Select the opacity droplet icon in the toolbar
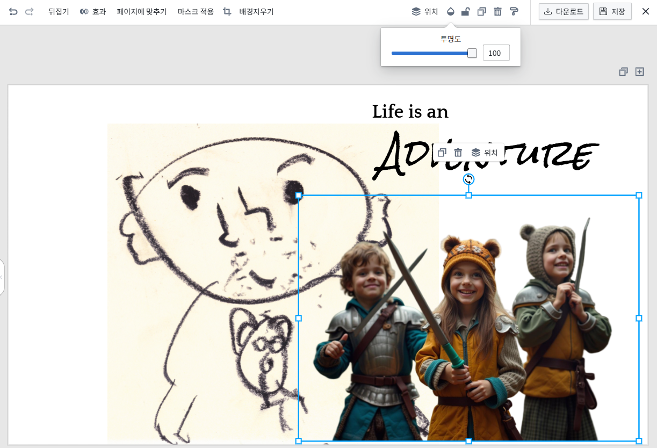 (x=450, y=11)
